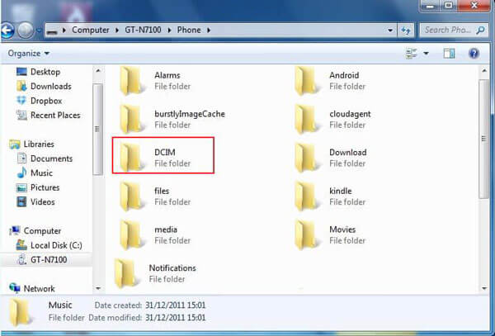Open the recent pages dropdown arrow

tap(39, 31)
